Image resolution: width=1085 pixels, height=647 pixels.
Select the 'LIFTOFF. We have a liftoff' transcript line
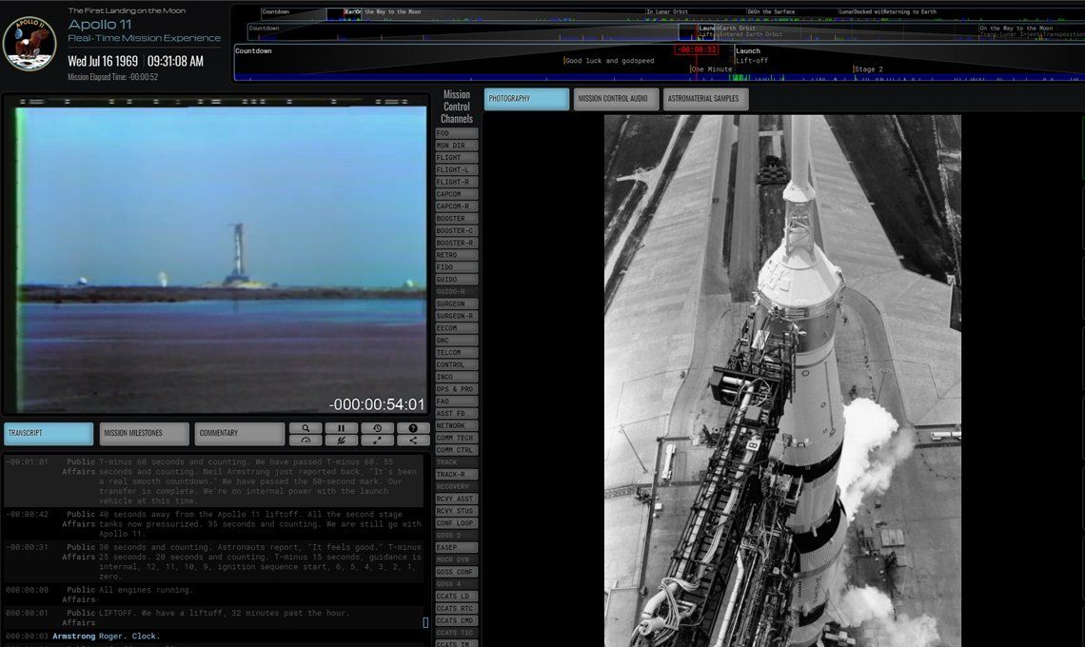[213, 618]
